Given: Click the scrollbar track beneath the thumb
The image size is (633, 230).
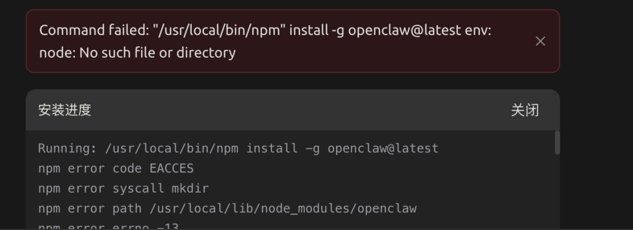Looking at the screenshot, I should (x=557, y=191).
